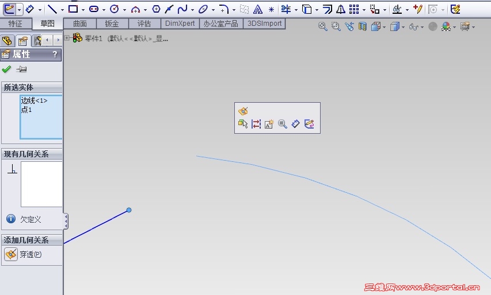Toggle the pushpin keep-visible icon
Screen dimensions: 491x295
[x=21, y=69]
